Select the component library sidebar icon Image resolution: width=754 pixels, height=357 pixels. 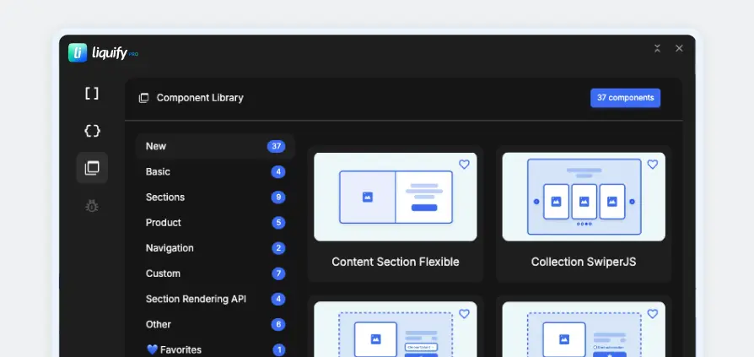(x=92, y=168)
